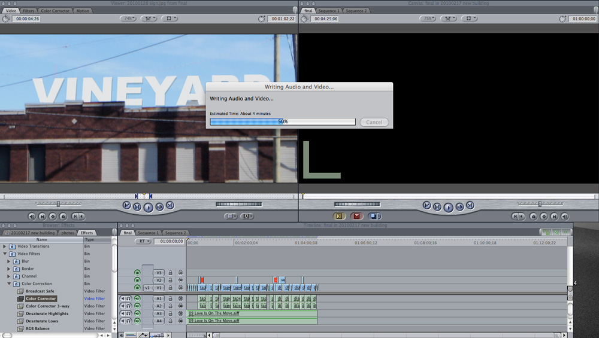Viewport: 599px width, 338px height.
Task: Expand the Channel bin
Action: pos(9,276)
